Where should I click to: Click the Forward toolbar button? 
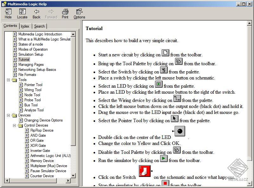(51, 14)
